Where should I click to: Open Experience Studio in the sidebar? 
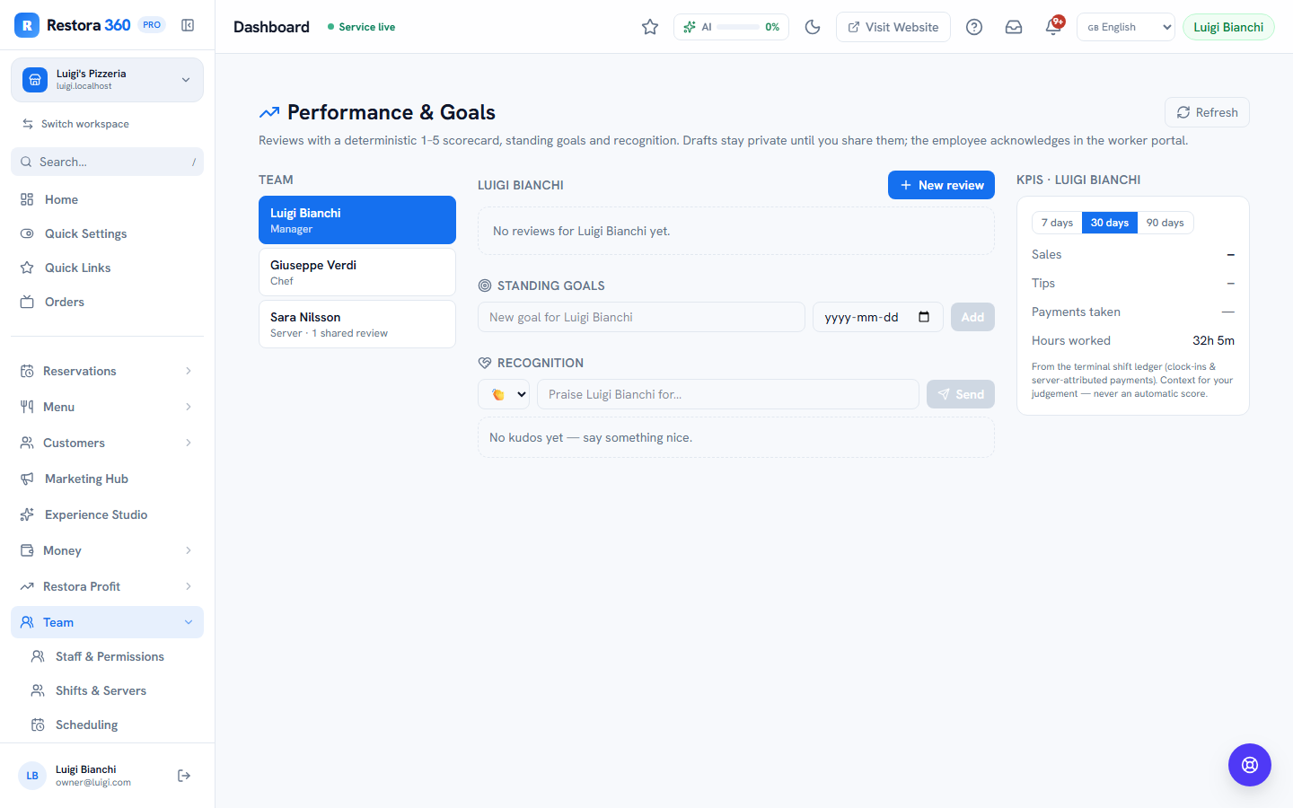point(107,514)
